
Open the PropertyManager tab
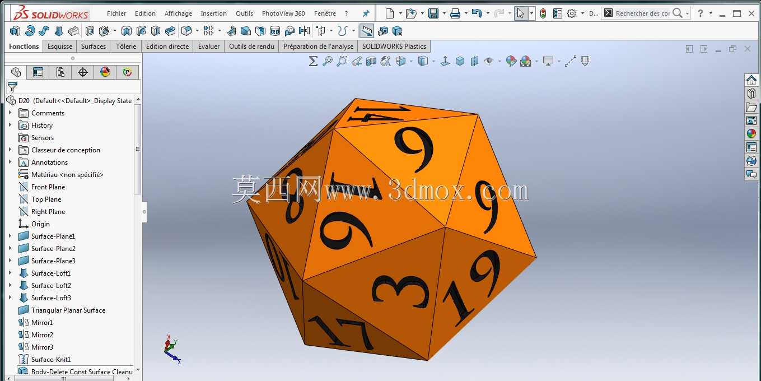point(38,72)
